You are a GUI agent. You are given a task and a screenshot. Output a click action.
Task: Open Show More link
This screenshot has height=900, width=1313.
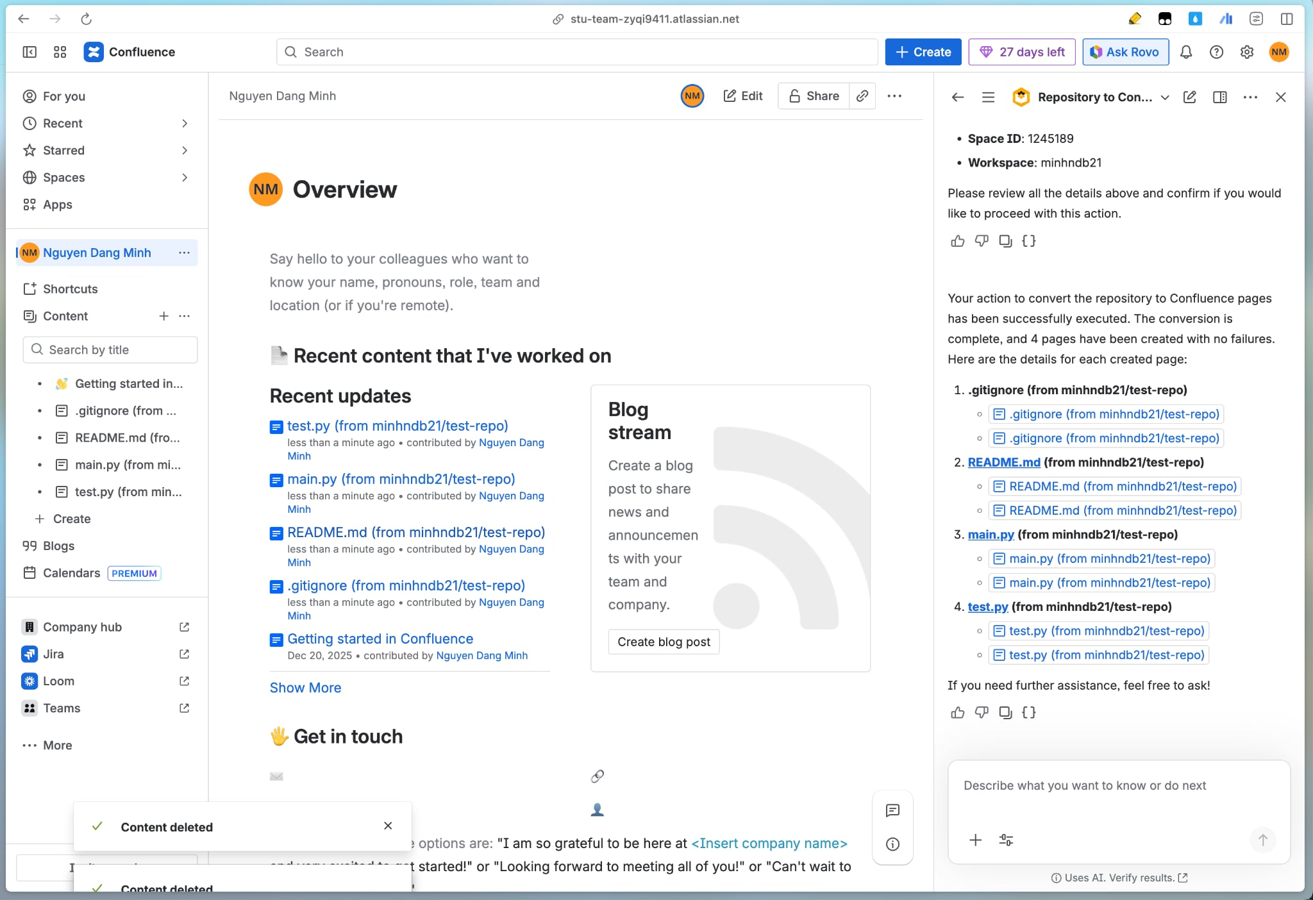click(x=305, y=687)
